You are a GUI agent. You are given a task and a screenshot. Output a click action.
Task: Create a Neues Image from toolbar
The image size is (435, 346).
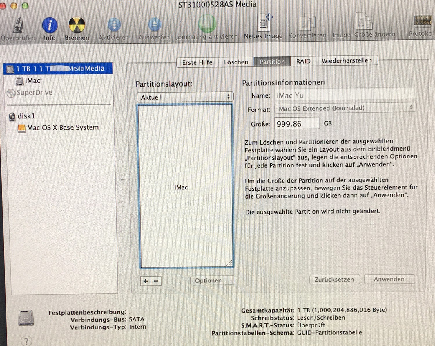[264, 23]
